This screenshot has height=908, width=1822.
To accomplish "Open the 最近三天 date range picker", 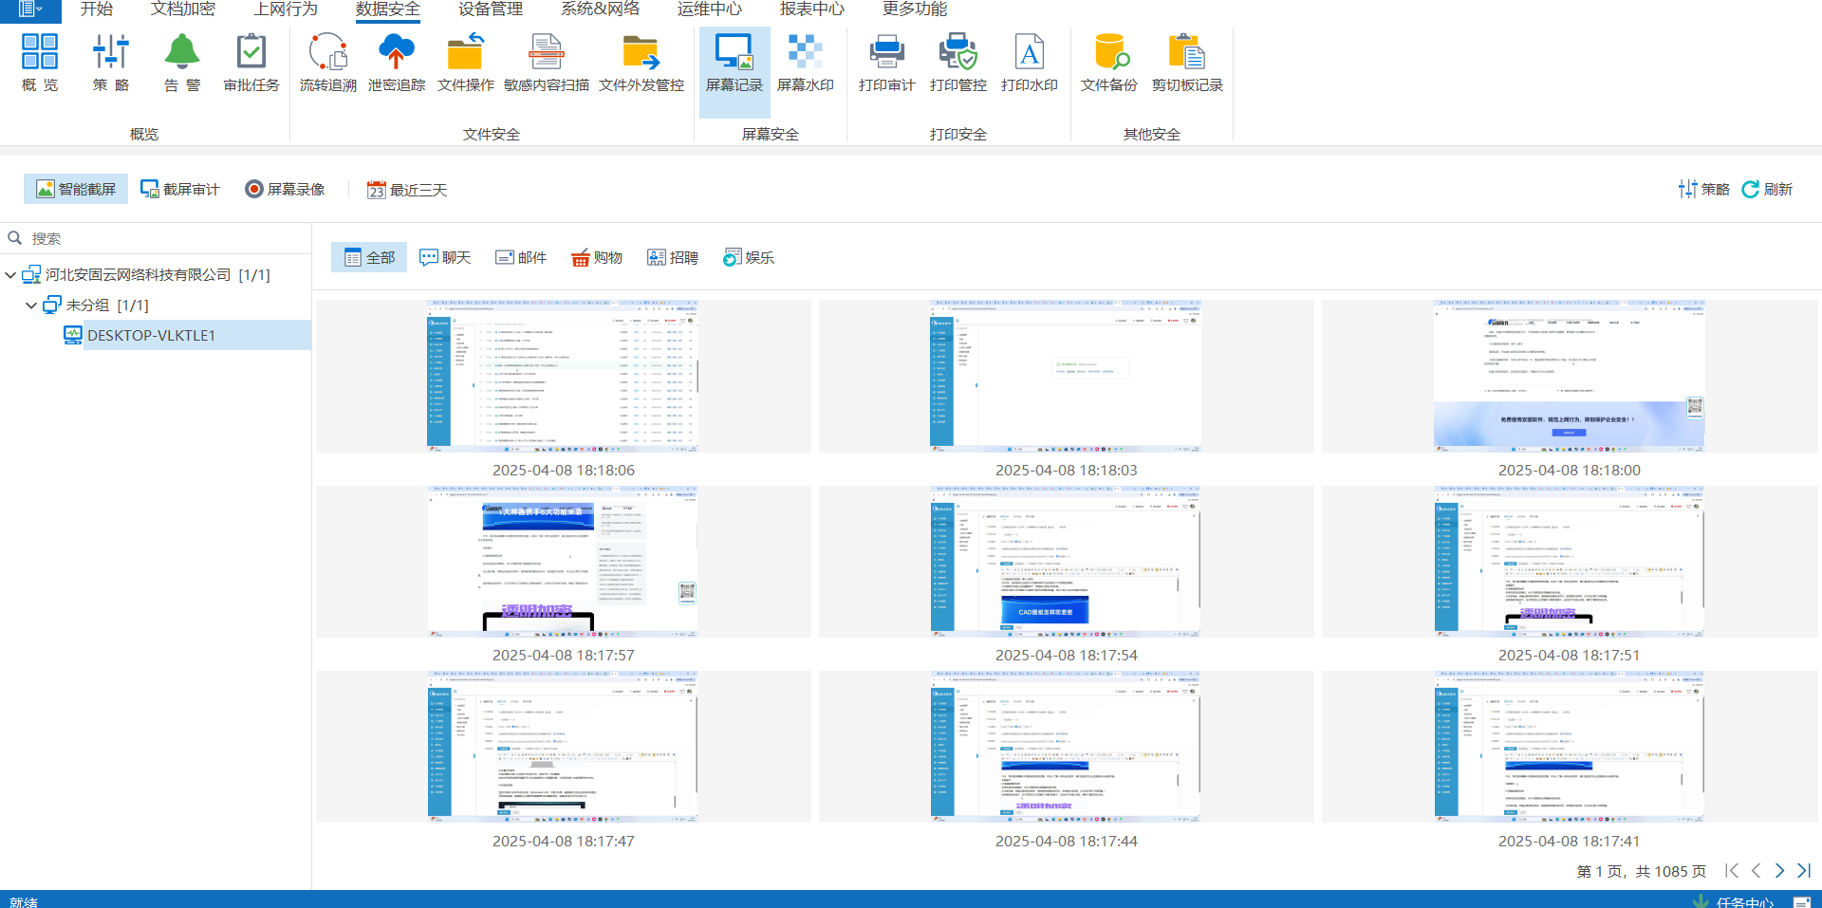I will [x=407, y=190].
